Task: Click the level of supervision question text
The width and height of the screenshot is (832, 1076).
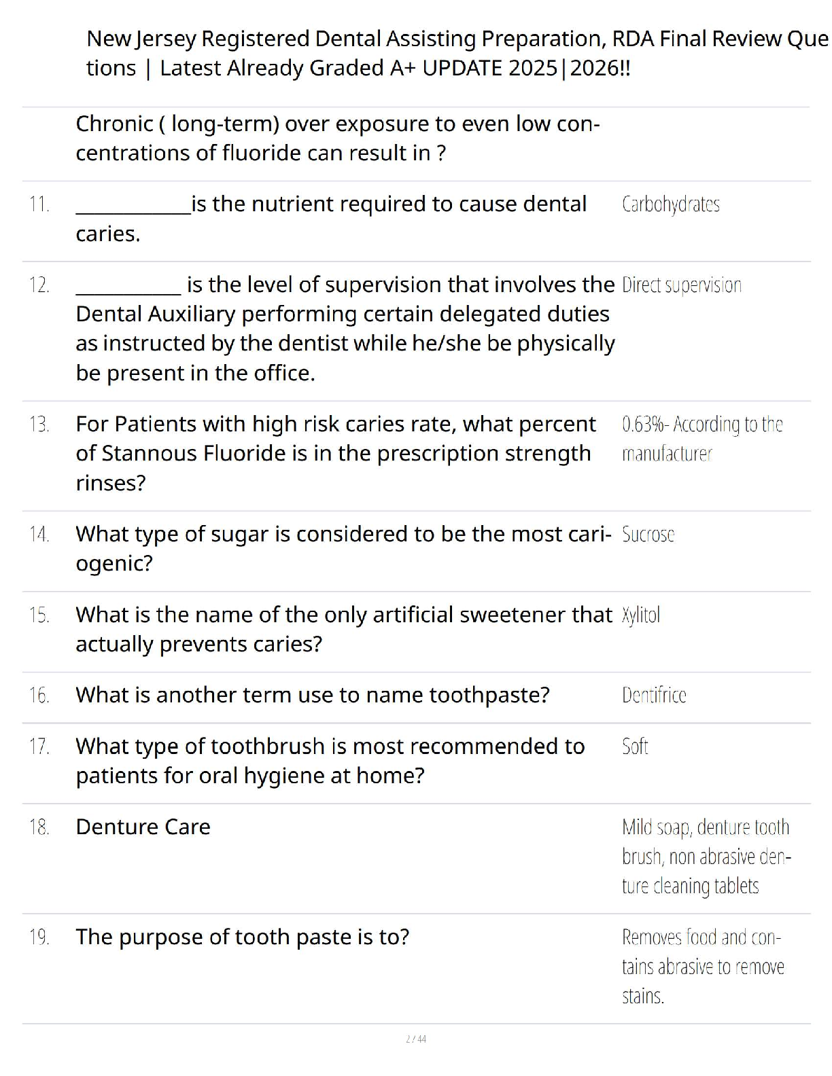Action: [345, 328]
